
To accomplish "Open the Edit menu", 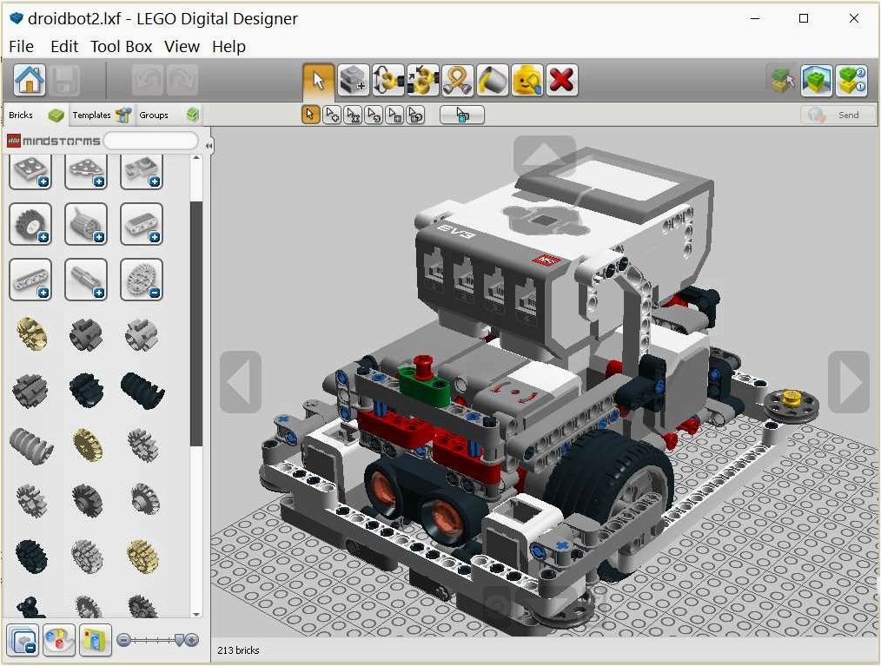I will (64, 47).
